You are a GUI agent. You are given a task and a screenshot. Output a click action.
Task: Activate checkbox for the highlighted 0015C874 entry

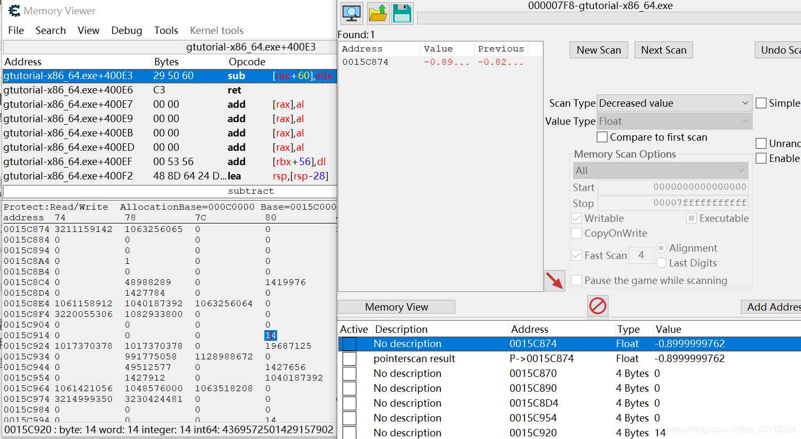tap(349, 344)
